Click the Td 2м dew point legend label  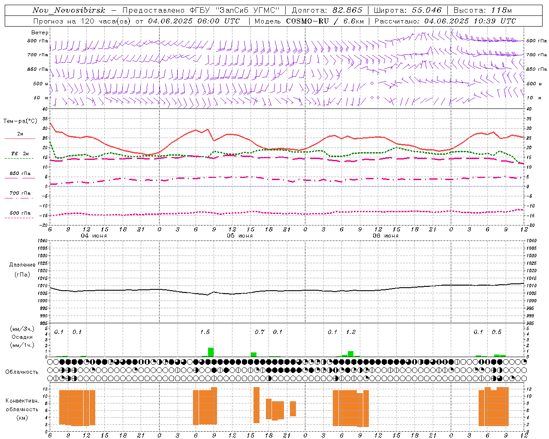[20, 153]
